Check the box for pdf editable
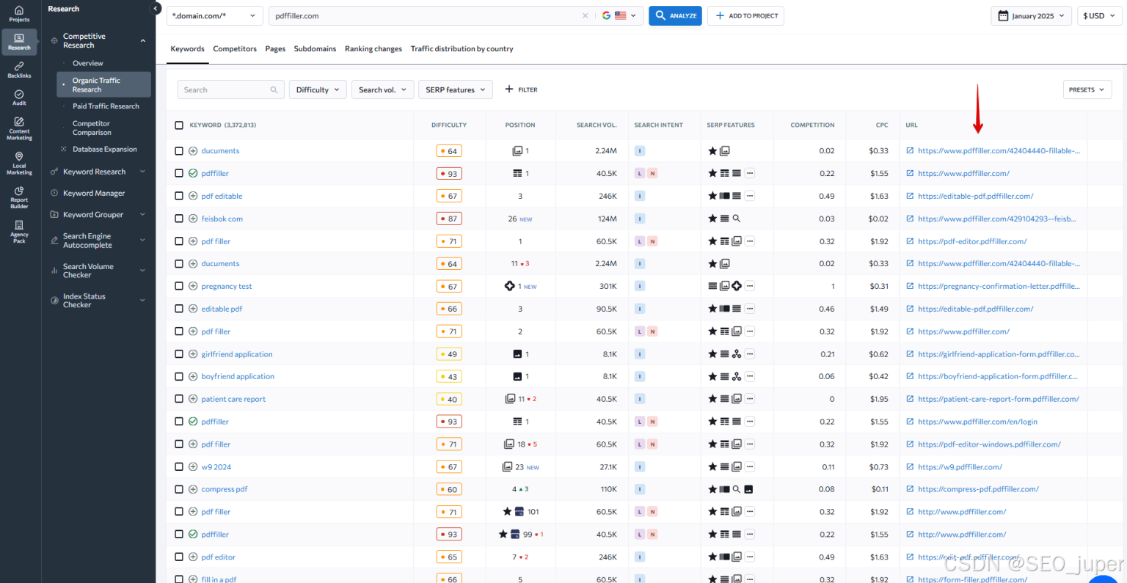1127x583 pixels. pos(179,196)
